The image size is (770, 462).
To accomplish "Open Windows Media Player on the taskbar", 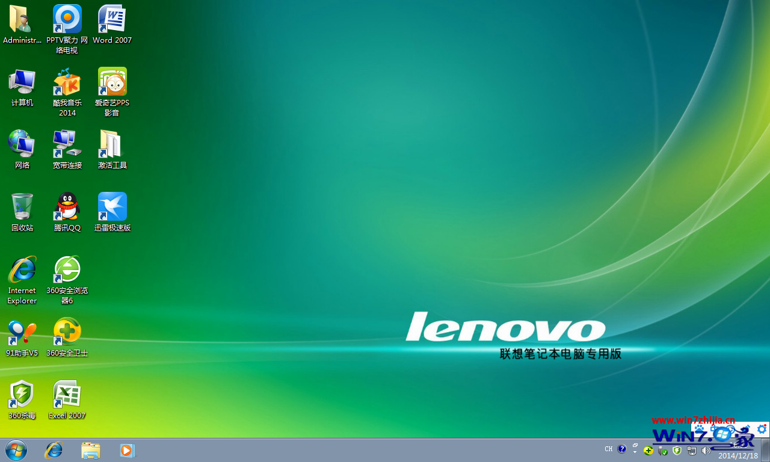I will coord(127,450).
